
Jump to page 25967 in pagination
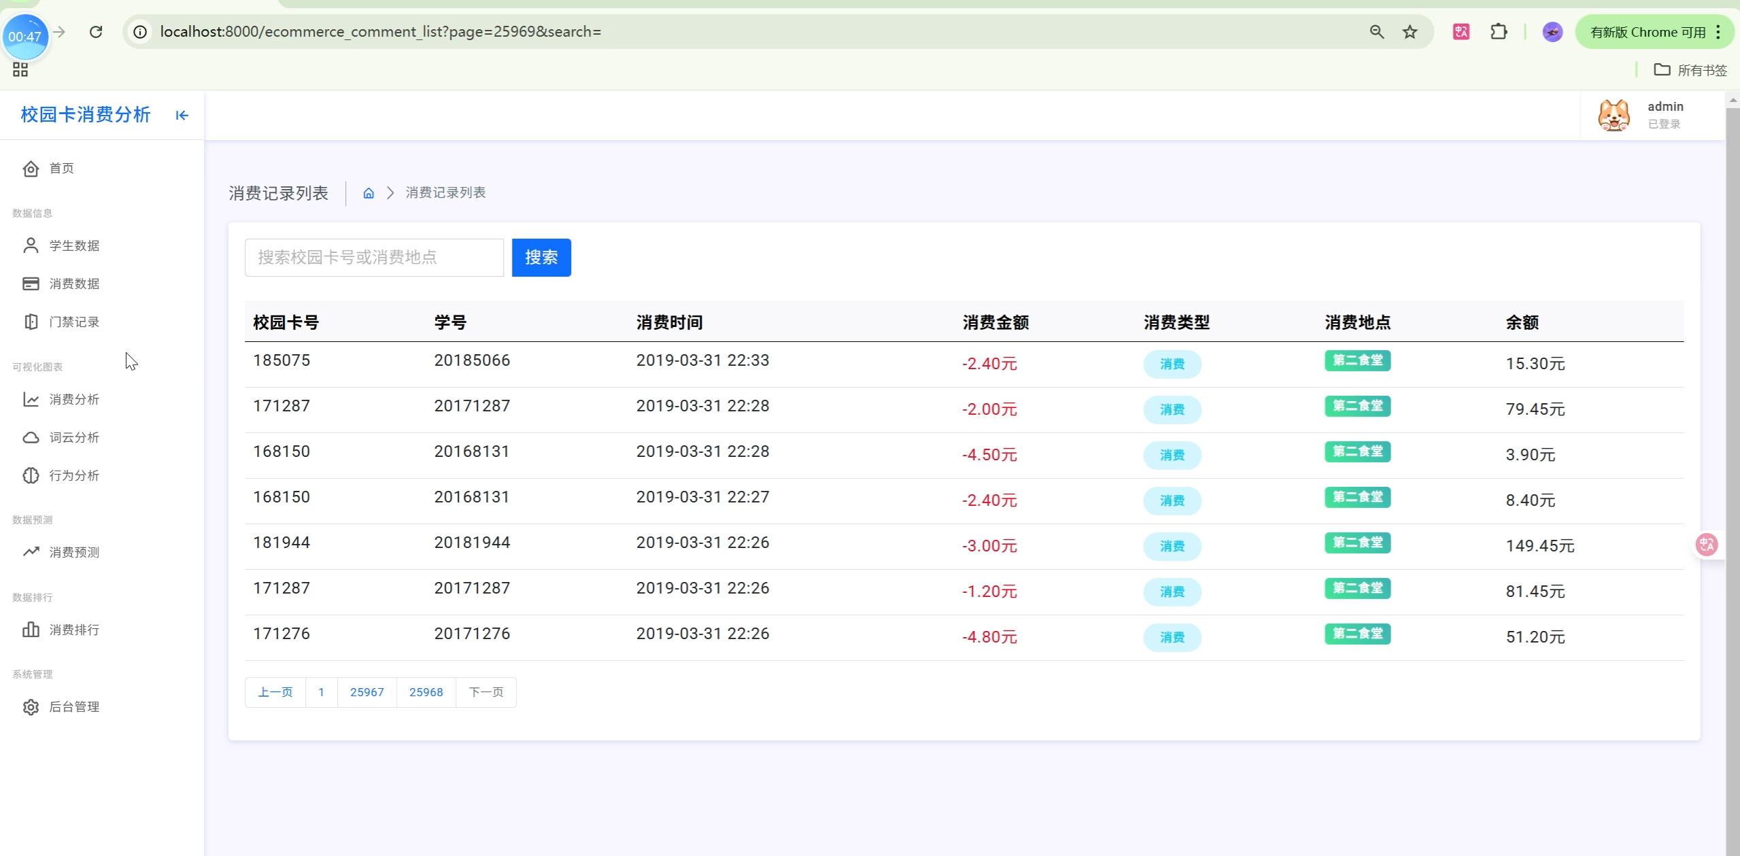click(x=366, y=692)
